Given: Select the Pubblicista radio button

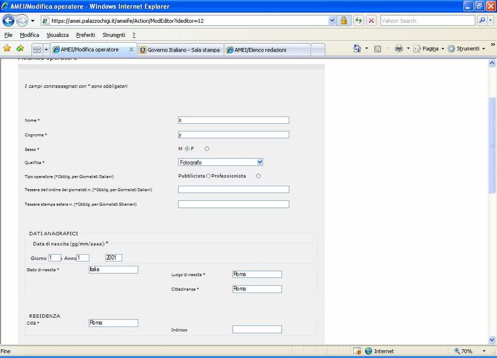Looking at the screenshot, I should click(x=209, y=176).
